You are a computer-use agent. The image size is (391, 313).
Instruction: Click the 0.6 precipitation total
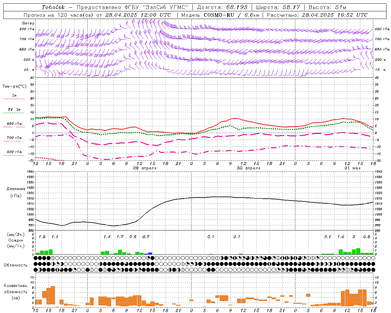pyautogui.click(x=133, y=237)
